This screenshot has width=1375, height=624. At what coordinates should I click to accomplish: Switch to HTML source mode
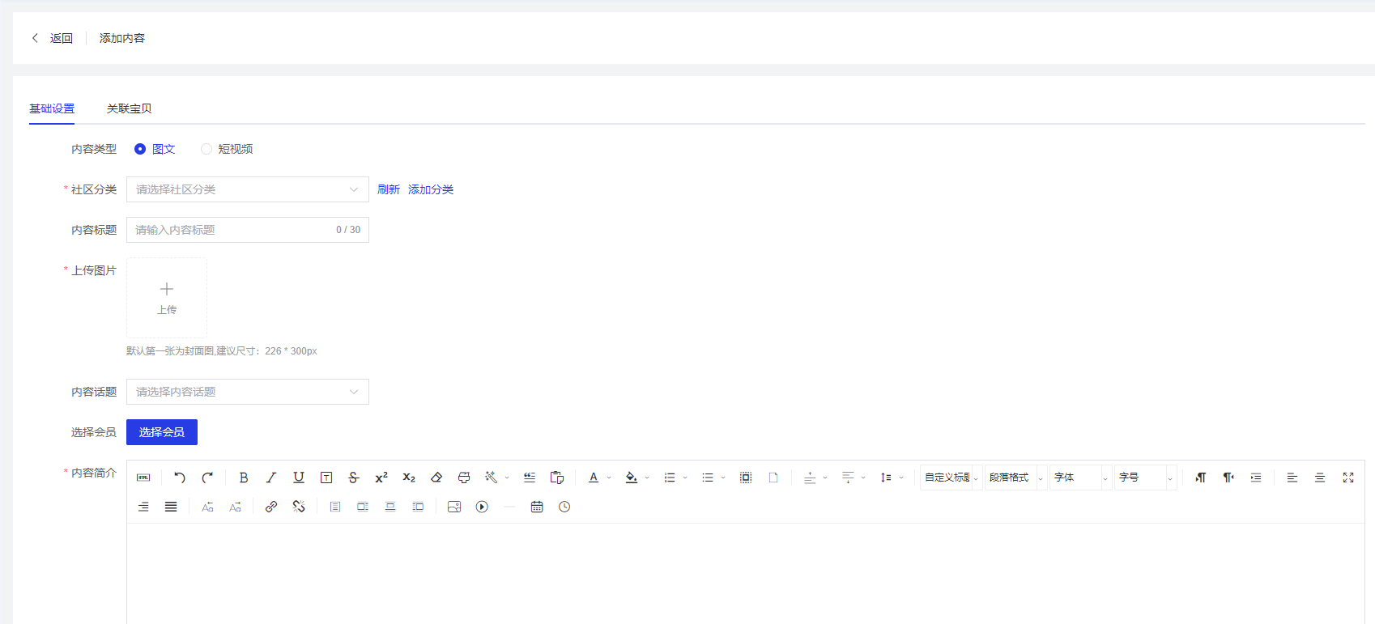pos(143,478)
